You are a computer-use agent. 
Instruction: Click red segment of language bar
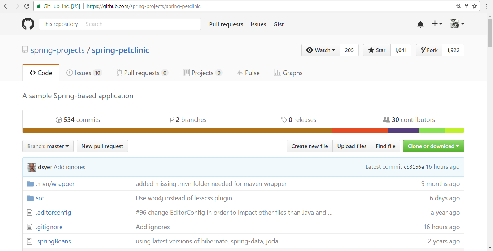360,131
